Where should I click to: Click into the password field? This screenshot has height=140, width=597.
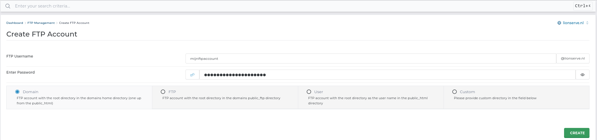pos(387,75)
